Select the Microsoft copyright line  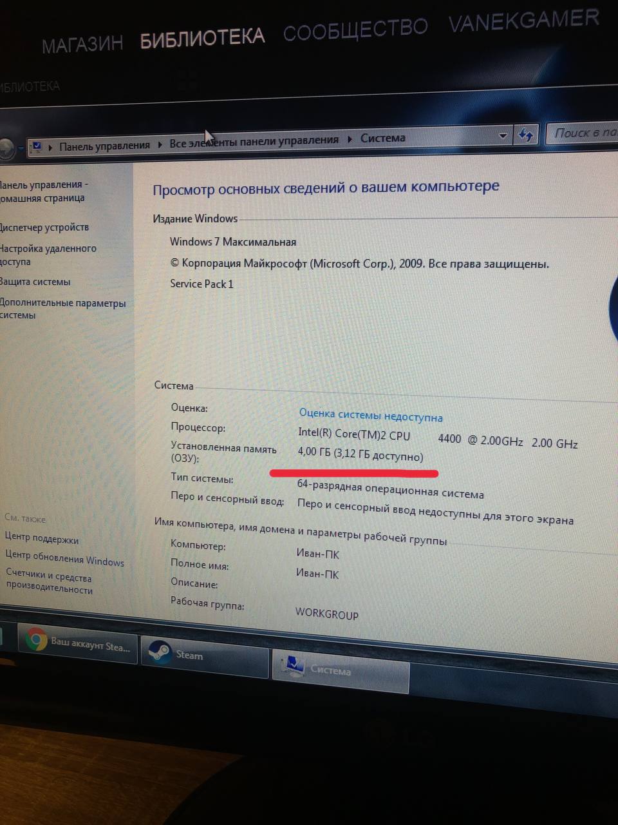[359, 264]
